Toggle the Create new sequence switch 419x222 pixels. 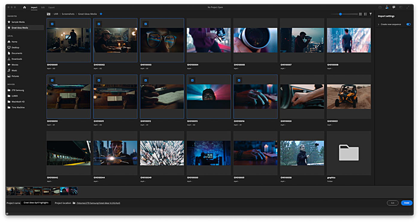point(408,24)
